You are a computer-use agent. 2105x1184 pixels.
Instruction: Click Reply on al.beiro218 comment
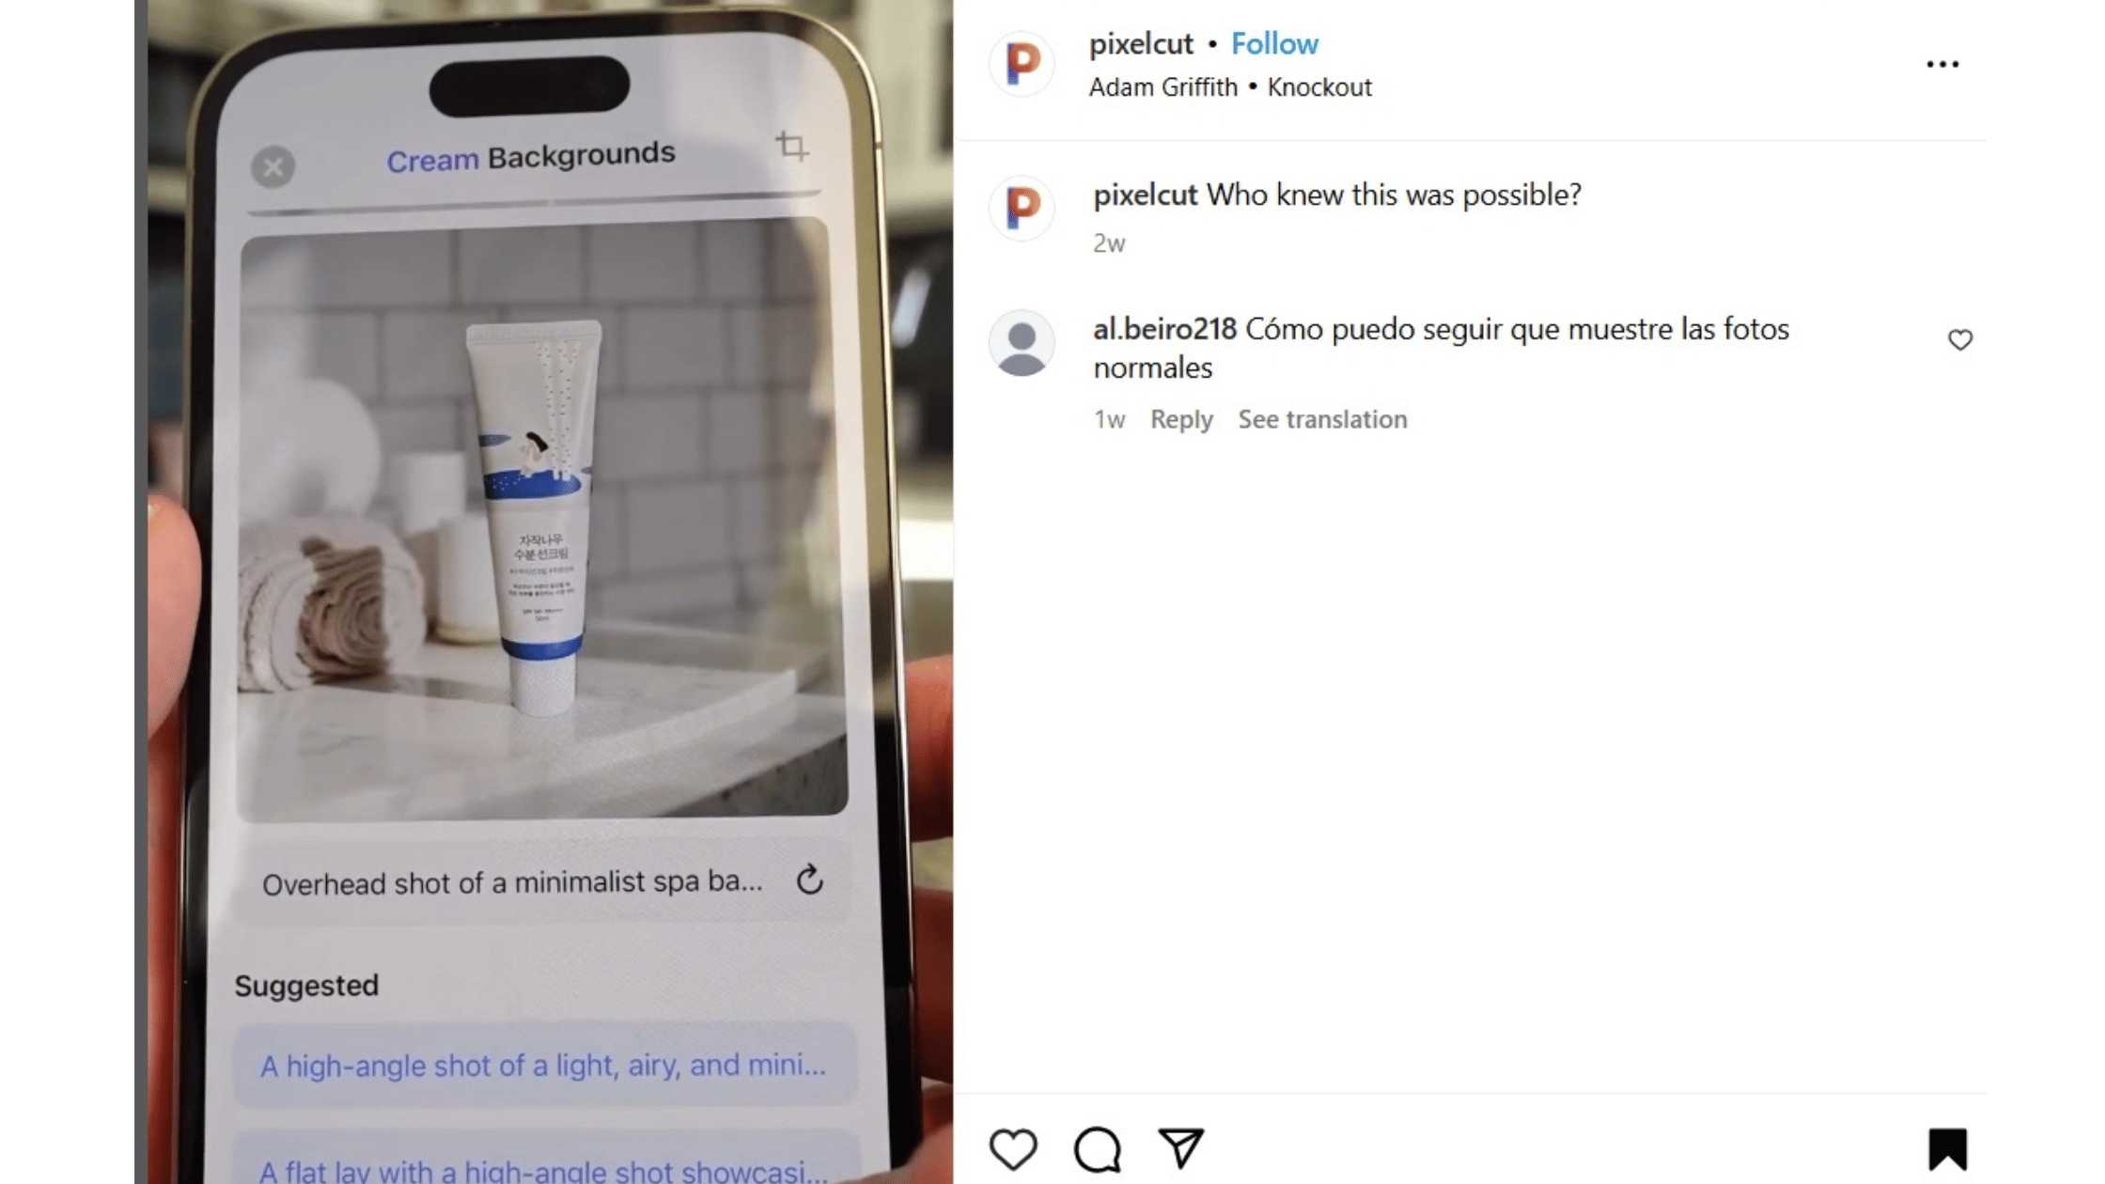[1181, 419]
